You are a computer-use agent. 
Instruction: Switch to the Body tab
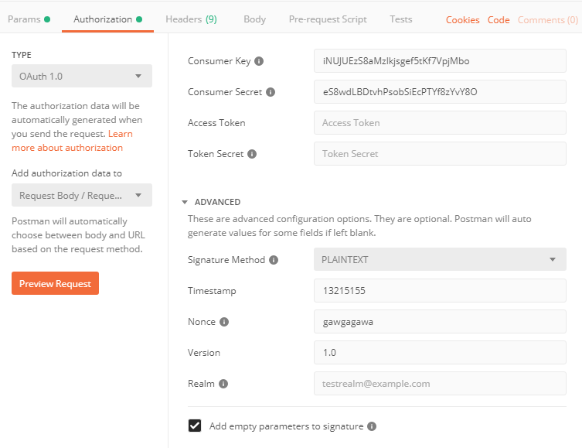(x=254, y=19)
